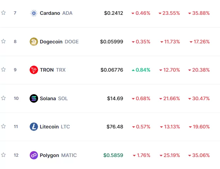Star Polygon in the watchlist column
Screen dimensions: 220x169
(4, 155)
